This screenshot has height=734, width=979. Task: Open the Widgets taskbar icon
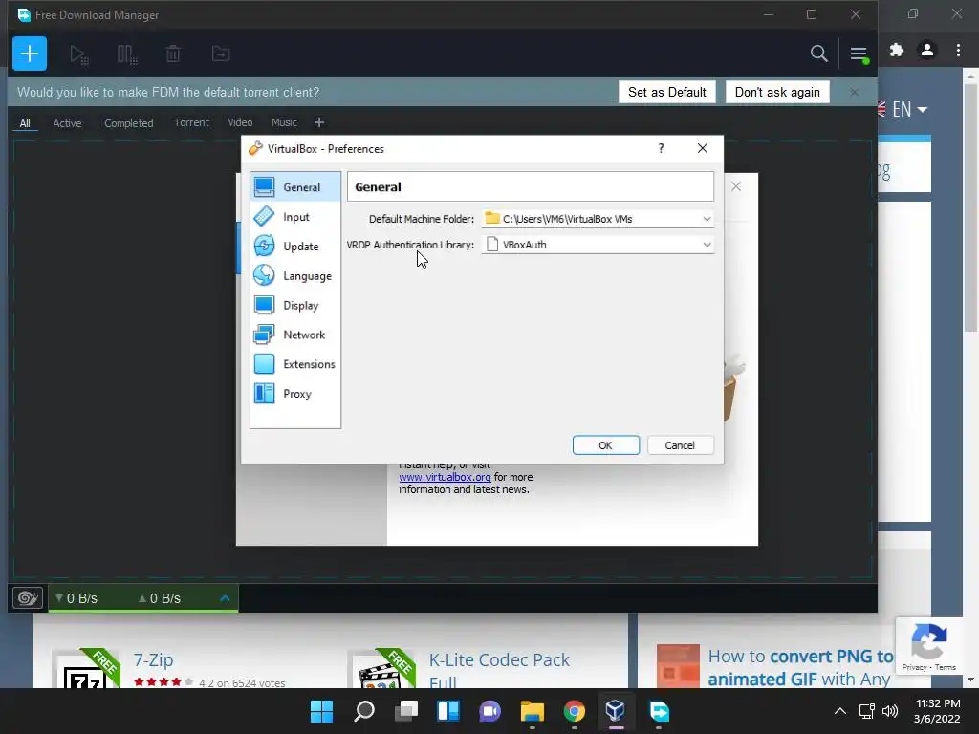pyautogui.click(x=448, y=711)
